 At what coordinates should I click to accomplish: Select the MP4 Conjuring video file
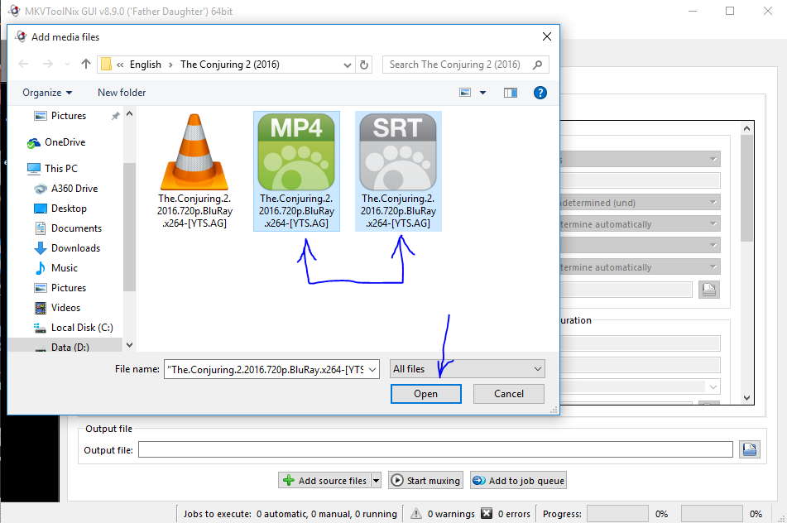296,171
